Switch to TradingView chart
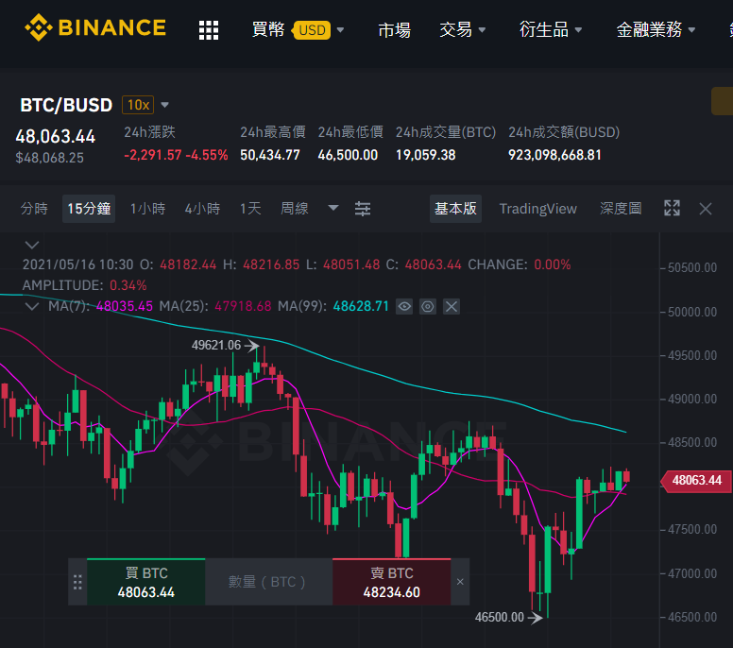 (x=538, y=209)
